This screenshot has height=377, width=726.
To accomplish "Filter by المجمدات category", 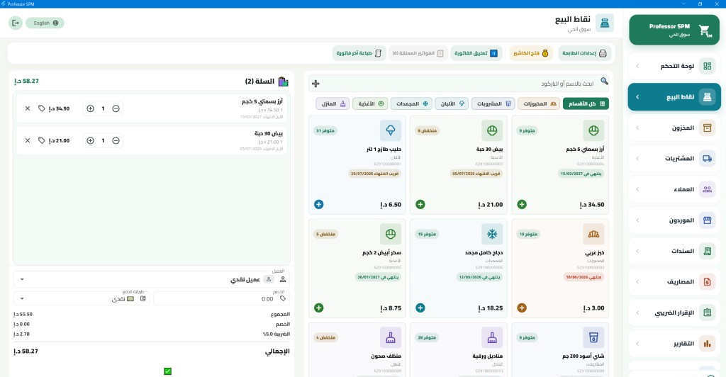I will [x=411, y=103].
